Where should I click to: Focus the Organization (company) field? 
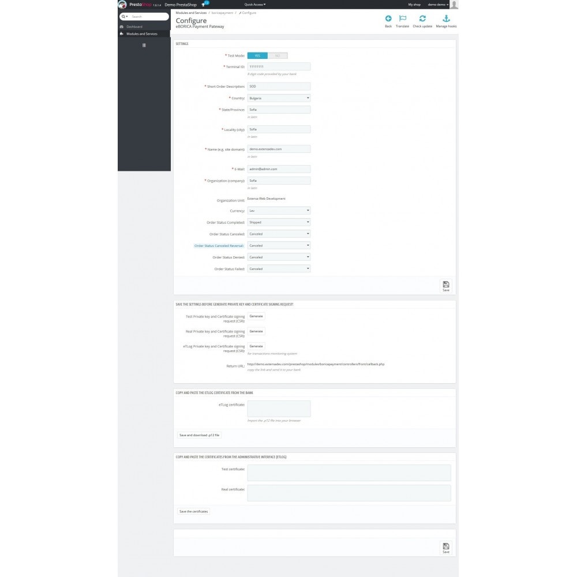pos(279,181)
